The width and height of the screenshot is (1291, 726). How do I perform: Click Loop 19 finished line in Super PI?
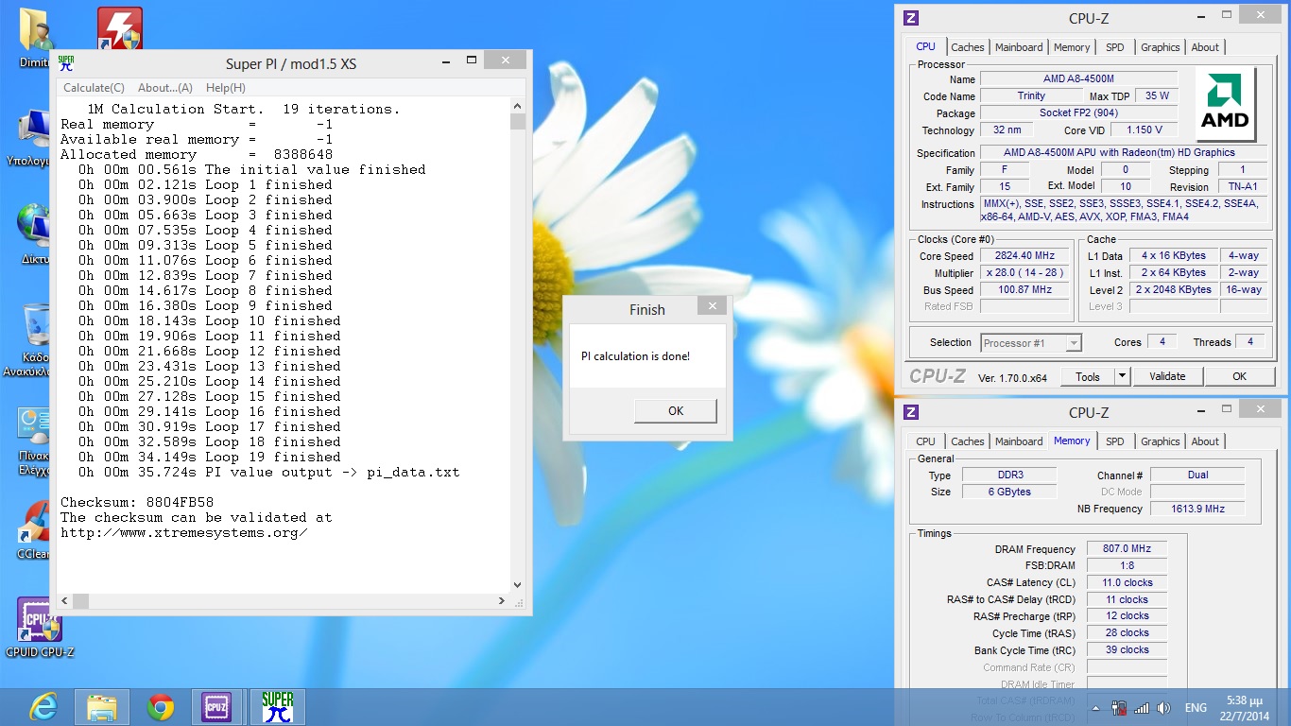pos(197,457)
